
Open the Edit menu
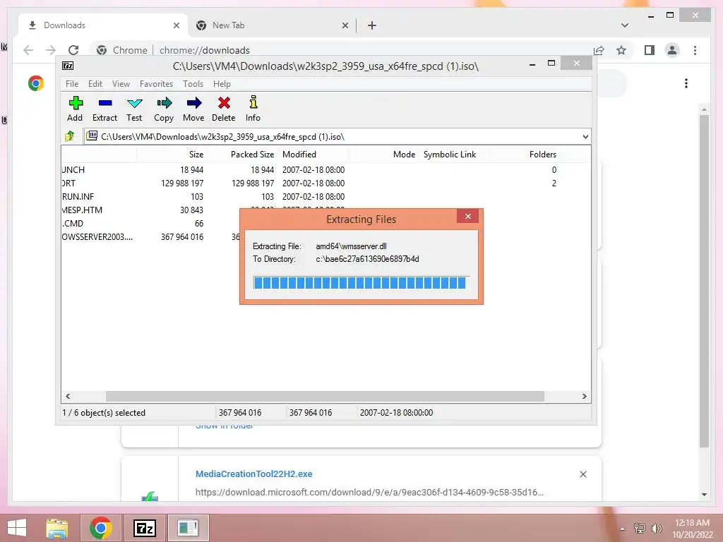(95, 84)
